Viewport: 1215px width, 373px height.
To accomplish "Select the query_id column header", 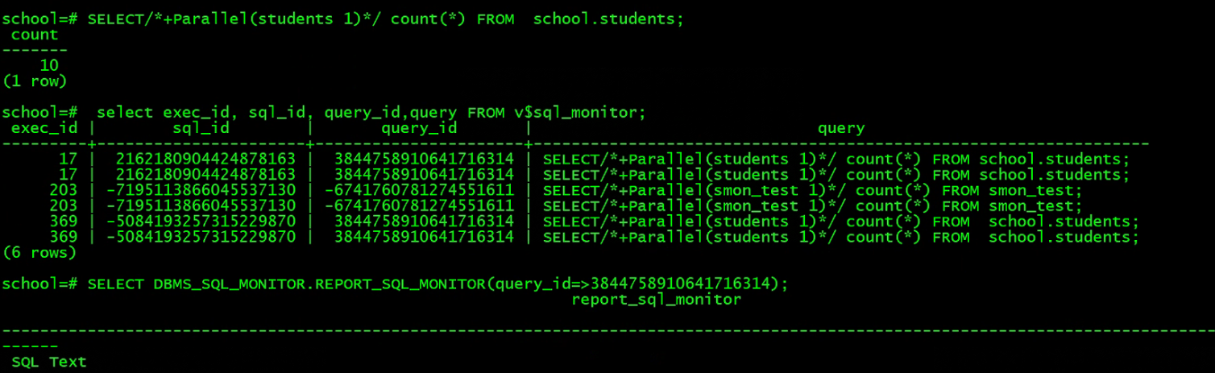I will pyautogui.click(x=419, y=128).
